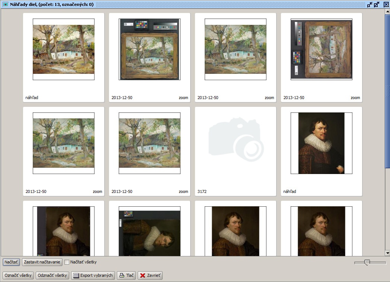
Task: Click the Zavrieť button
Action: coord(150,275)
